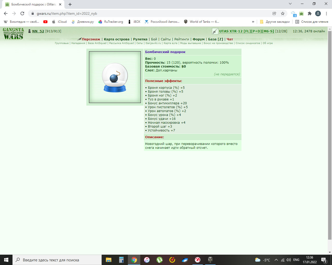Open the UTAS XTR-12 weapon icon

click(x=215, y=31)
